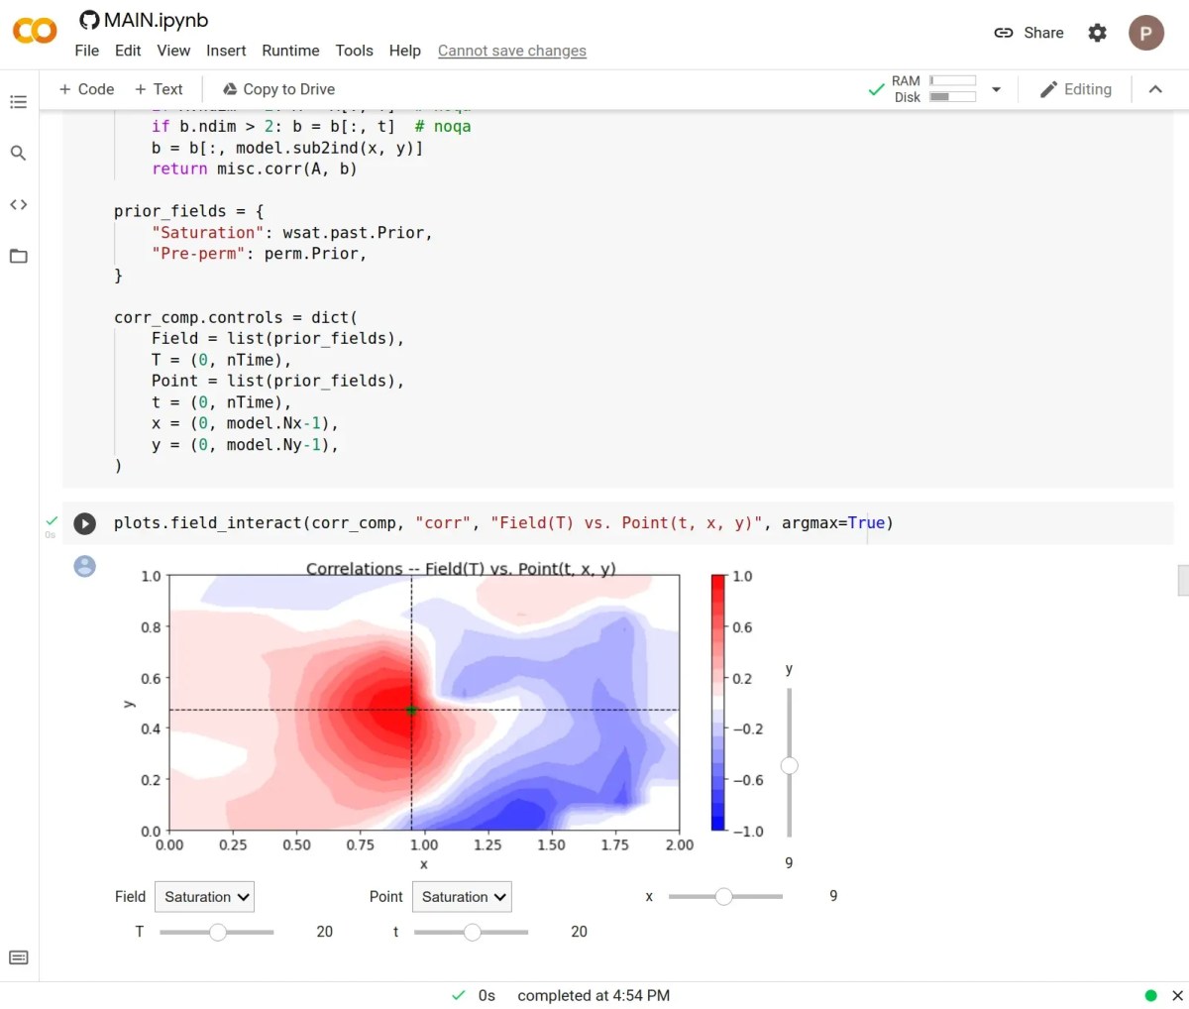
Task: Open the Insert menu
Action: [226, 51]
